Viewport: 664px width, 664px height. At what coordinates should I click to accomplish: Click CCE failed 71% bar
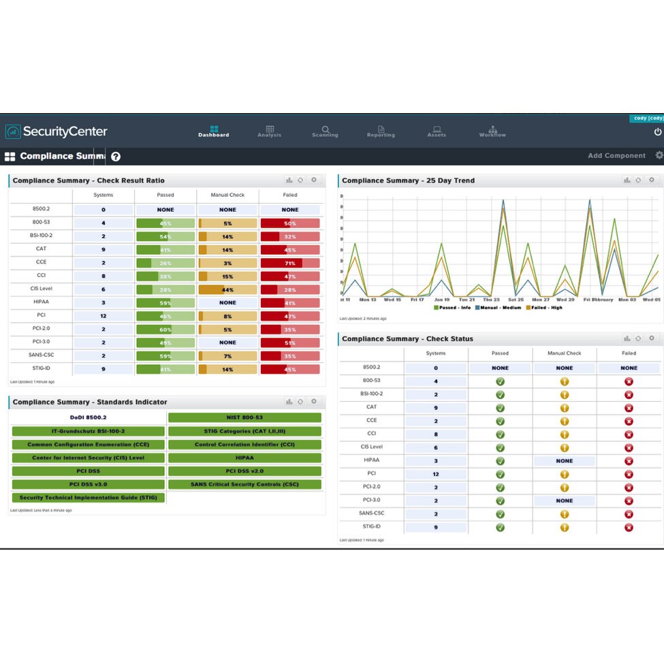pyautogui.click(x=290, y=263)
